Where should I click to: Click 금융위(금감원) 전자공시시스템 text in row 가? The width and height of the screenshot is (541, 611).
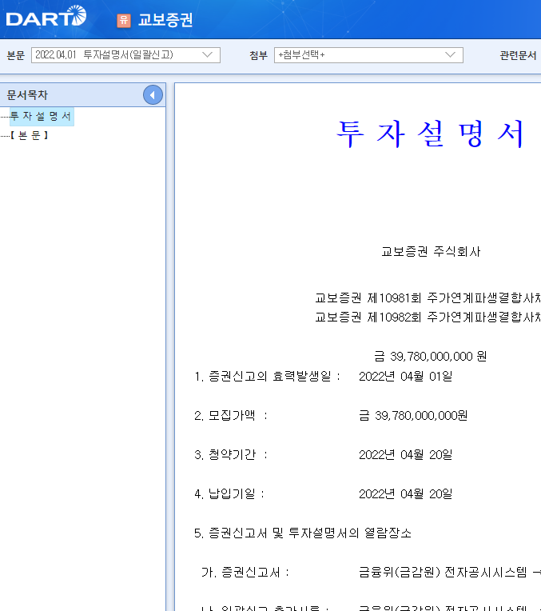click(443, 573)
